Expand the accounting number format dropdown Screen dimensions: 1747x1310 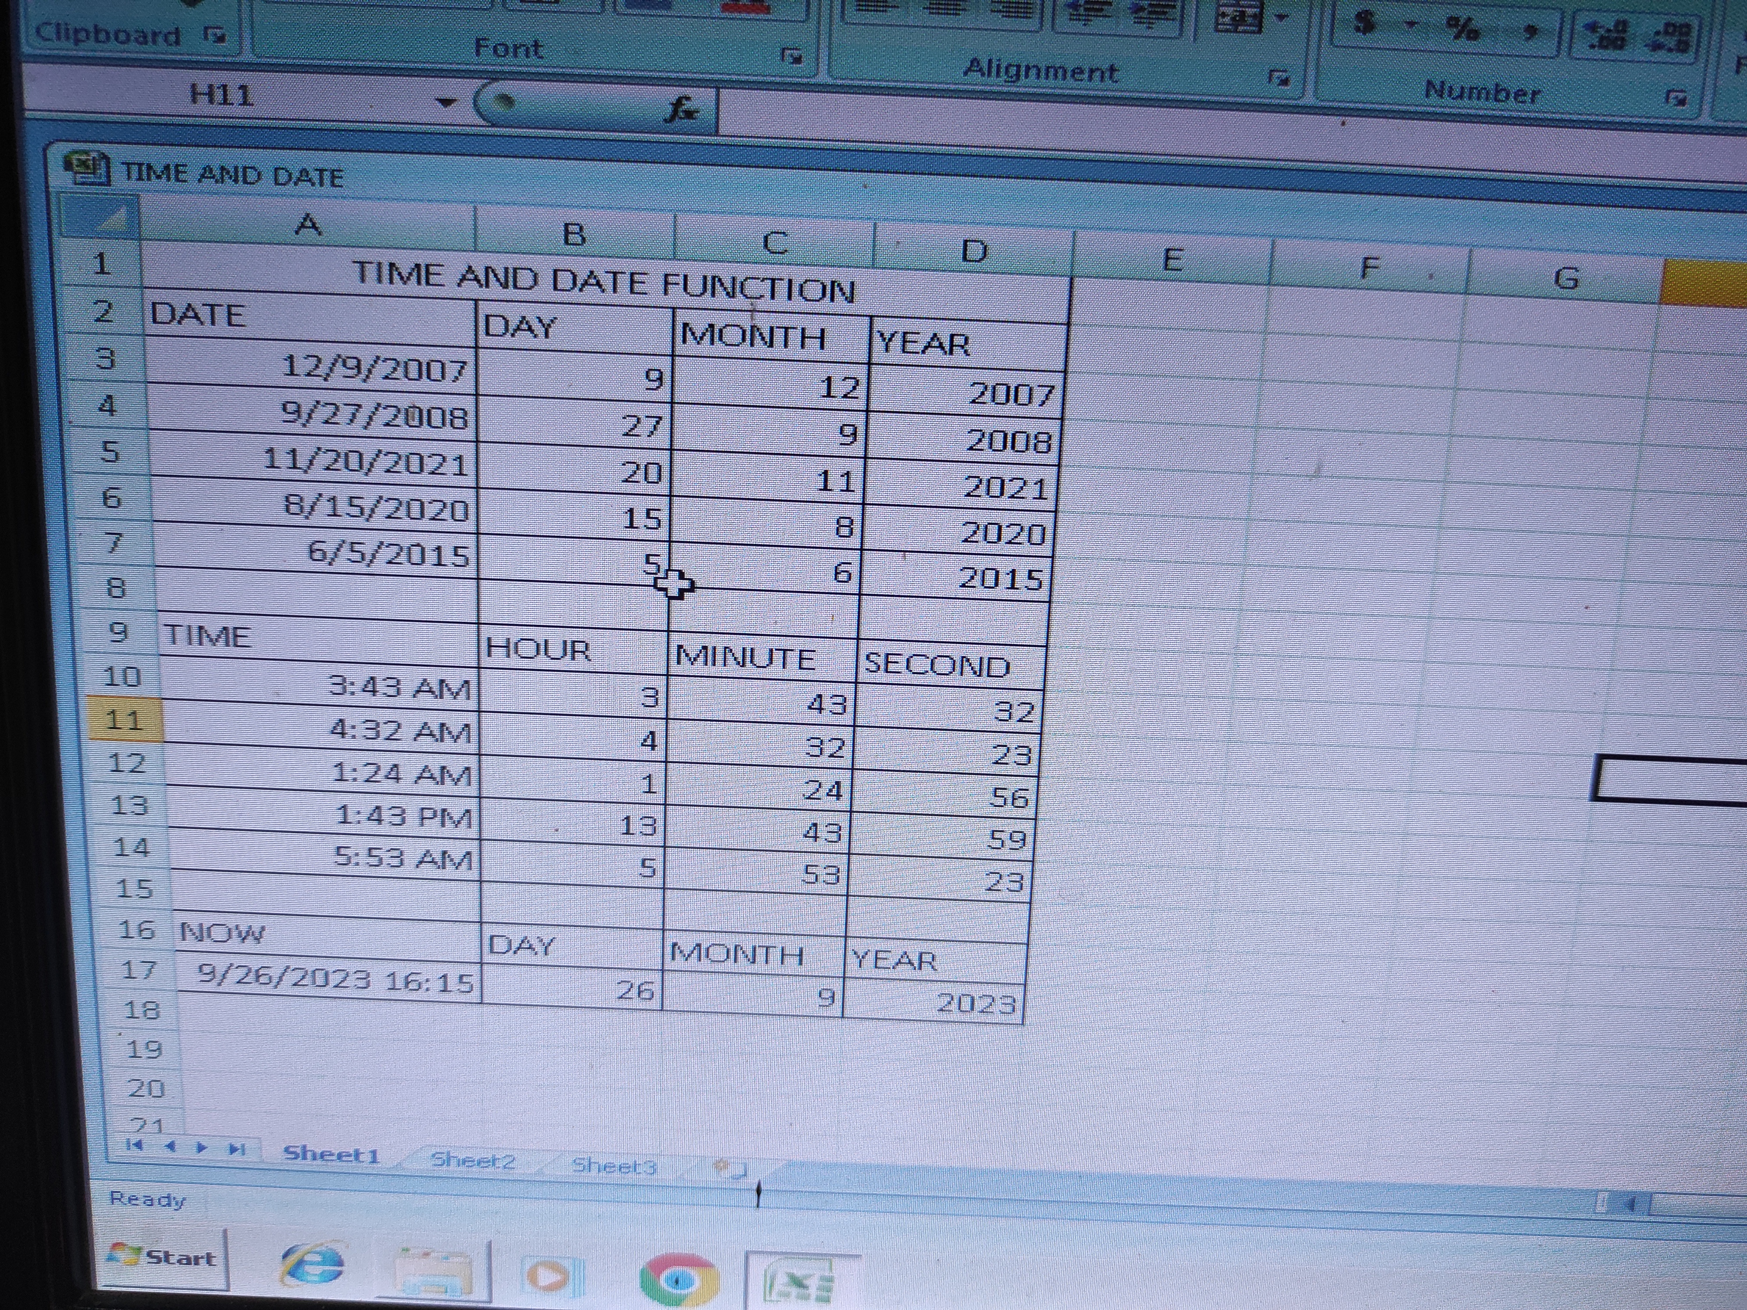click(x=1411, y=25)
